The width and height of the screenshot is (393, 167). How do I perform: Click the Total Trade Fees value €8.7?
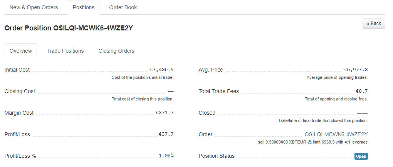[362, 91]
